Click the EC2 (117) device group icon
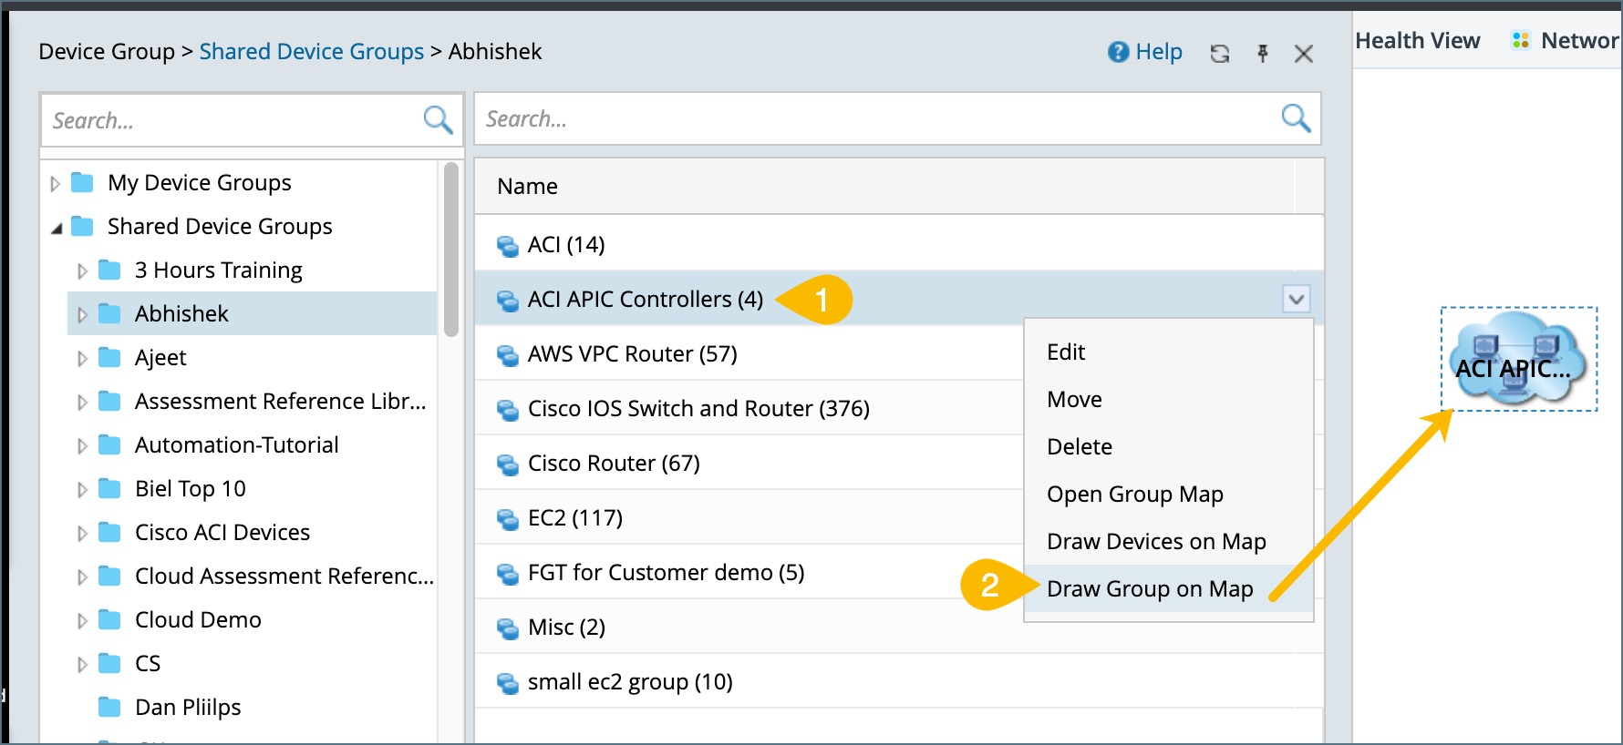 pos(507,518)
